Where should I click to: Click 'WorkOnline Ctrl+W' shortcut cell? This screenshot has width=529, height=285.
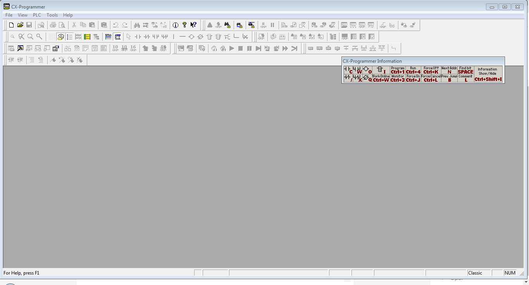pyautogui.click(x=381, y=78)
